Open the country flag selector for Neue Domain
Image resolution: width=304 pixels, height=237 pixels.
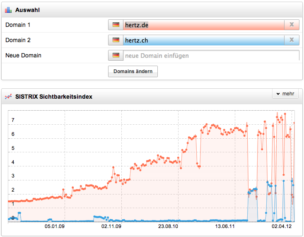[x=116, y=55]
